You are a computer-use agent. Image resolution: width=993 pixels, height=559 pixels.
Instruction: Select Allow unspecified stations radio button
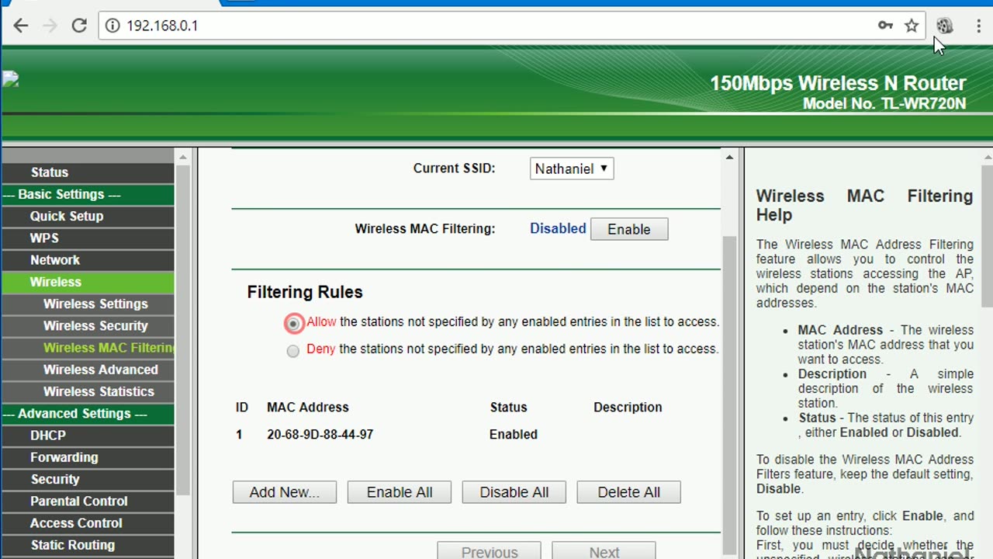(x=293, y=323)
